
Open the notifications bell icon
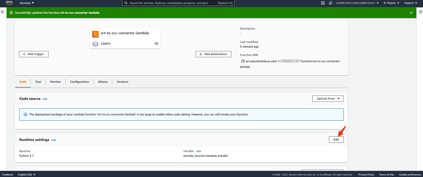(x=330, y=3)
